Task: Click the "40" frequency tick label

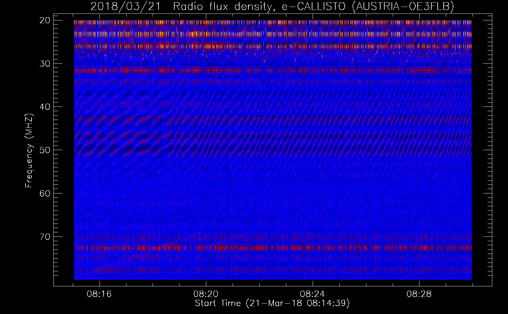Action: pos(45,107)
